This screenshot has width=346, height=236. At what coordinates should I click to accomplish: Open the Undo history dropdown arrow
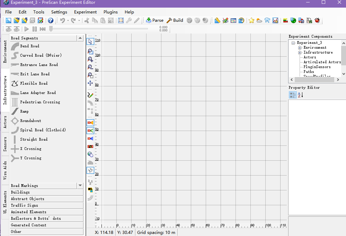tap(68, 20)
